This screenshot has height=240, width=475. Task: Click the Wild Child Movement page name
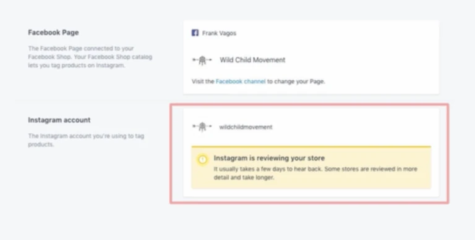[252, 60]
